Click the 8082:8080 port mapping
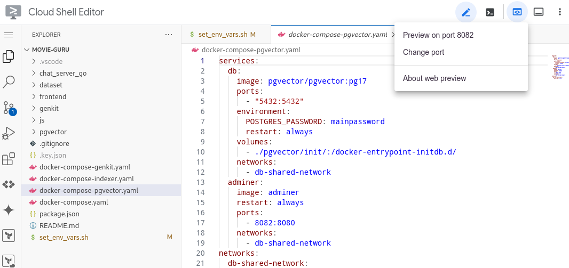 (x=275, y=223)
